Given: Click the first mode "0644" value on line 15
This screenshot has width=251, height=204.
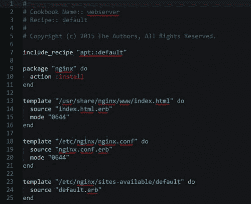Looking at the screenshot, I should [59, 117].
